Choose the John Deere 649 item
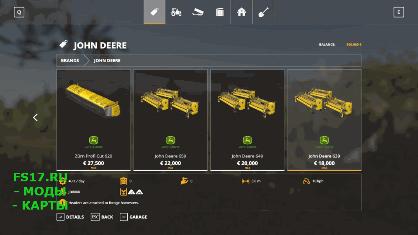This screenshot has width=418, height=235. 247,120
